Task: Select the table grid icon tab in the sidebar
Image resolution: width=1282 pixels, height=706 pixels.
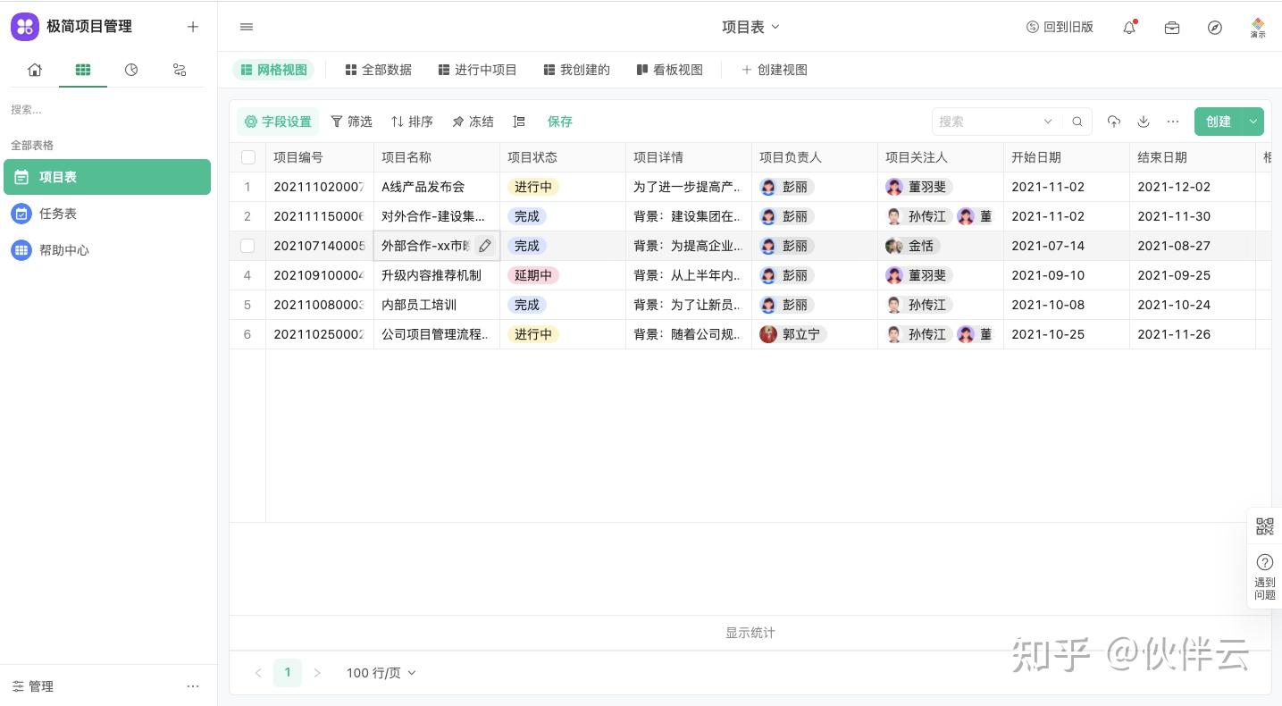Action: [x=83, y=70]
